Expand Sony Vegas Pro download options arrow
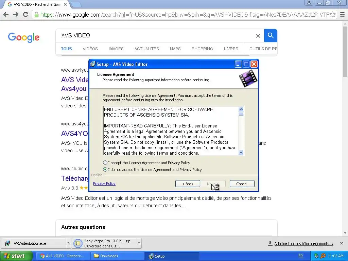 pyautogui.click(x=139, y=243)
